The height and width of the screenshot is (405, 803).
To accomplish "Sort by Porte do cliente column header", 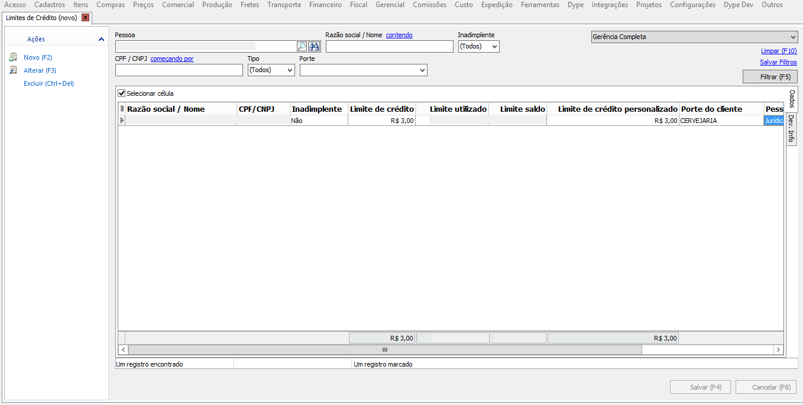I will pyautogui.click(x=721, y=109).
